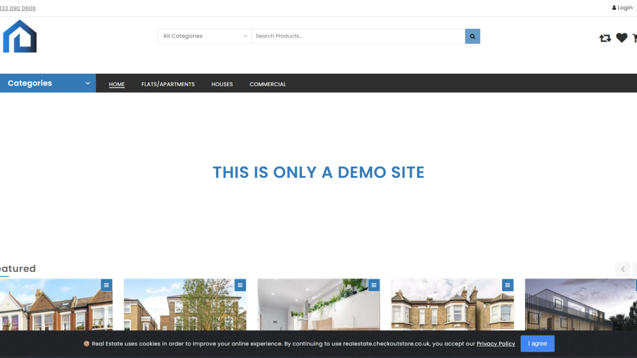Click the Login link
Viewport: 637px width, 358px height.
(622, 8)
